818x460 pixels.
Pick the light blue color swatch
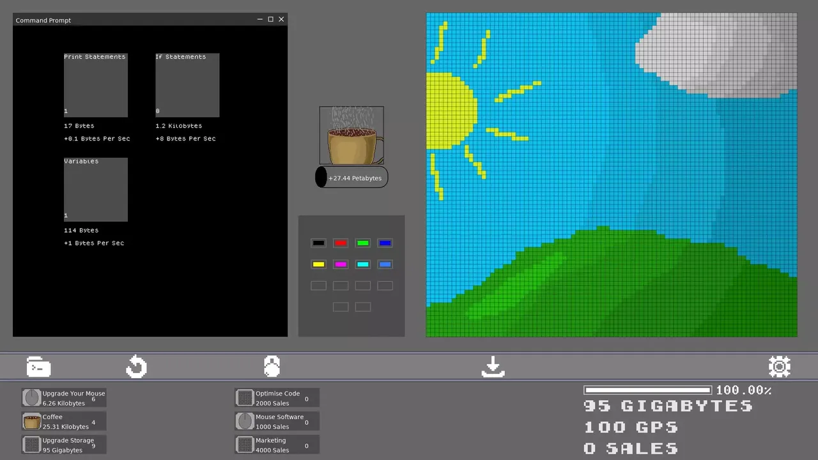pos(385,264)
